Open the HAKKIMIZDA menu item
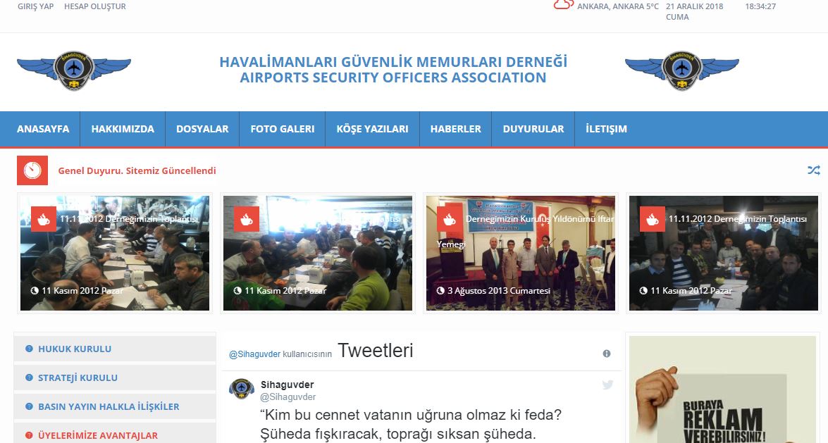The height and width of the screenshot is (443, 828). click(x=123, y=129)
